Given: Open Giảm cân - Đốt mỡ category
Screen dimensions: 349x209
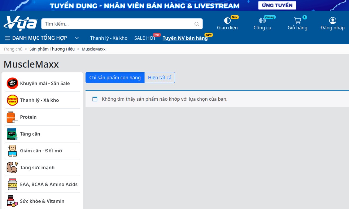Looking at the screenshot, I should (41, 151).
